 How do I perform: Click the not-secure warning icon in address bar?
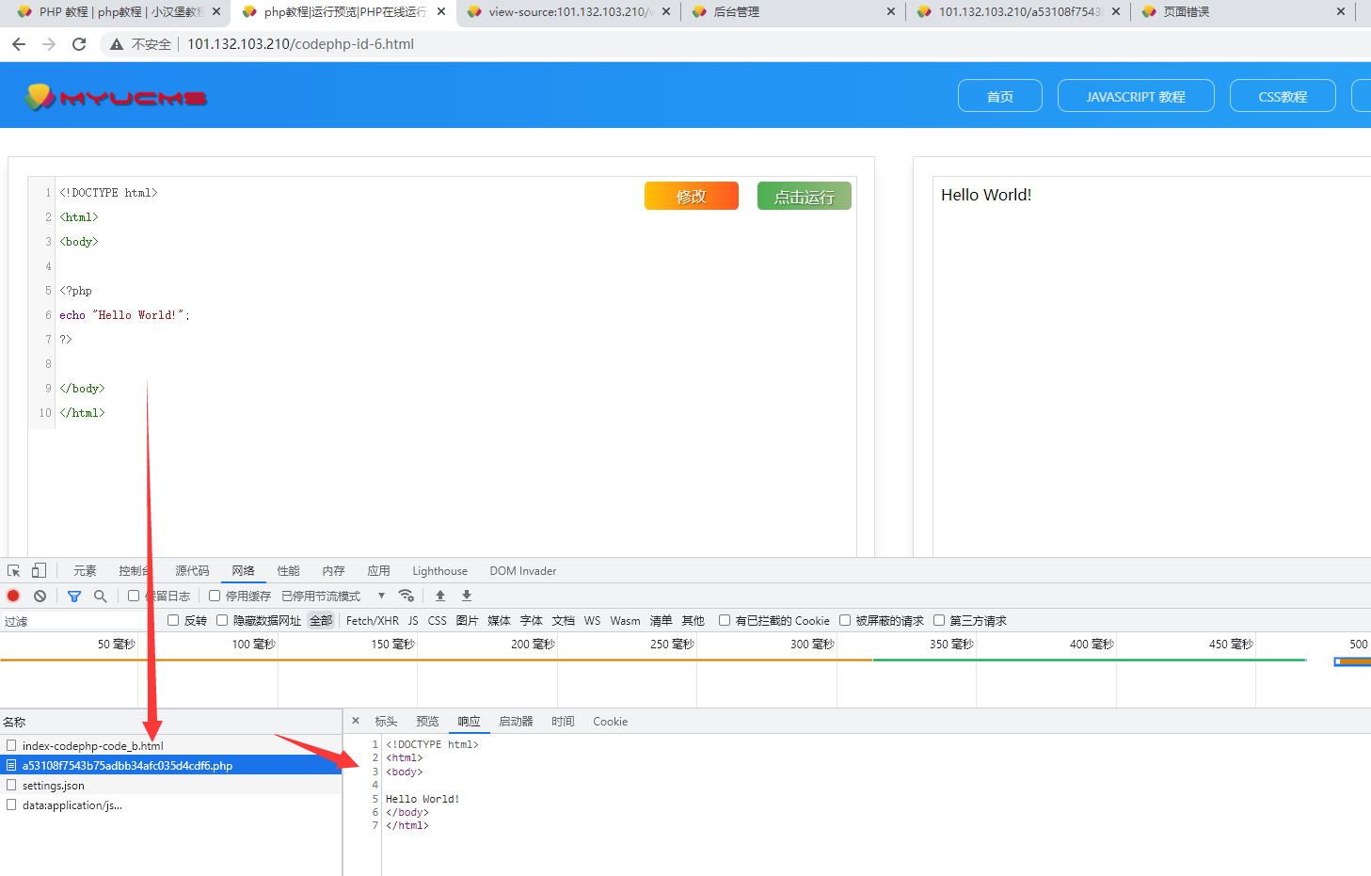point(117,44)
